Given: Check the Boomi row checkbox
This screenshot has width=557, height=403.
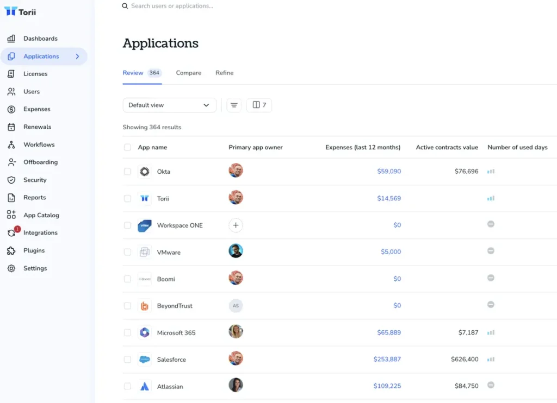Looking at the screenshot, I should pos(127,279).
